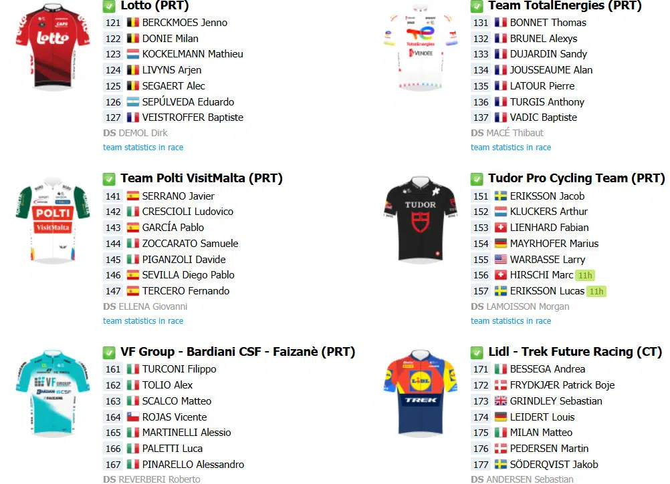Image resolution: width=670 pixels, height=484 pixels.
Task: Open rider MILAN Matteo's profile
Action: tap(542, 433)
